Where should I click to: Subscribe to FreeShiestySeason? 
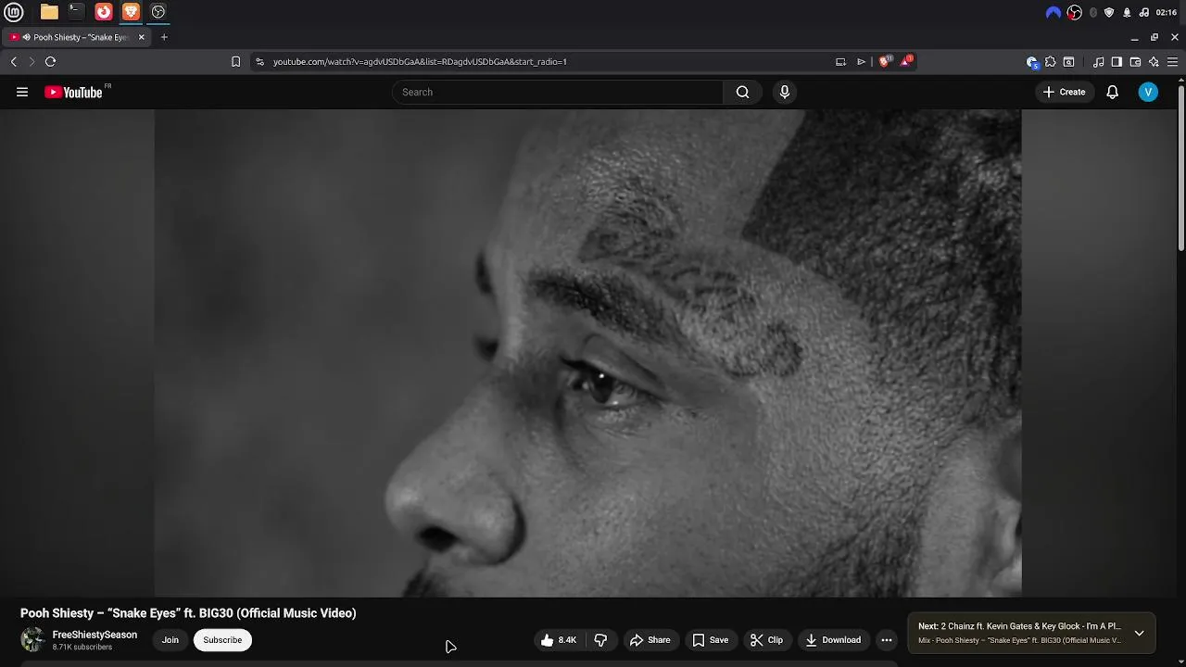[222, 640]
